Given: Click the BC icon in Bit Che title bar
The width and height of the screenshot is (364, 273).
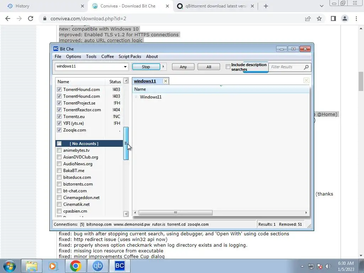Looking at the screenshot, I should click(56, 48).
